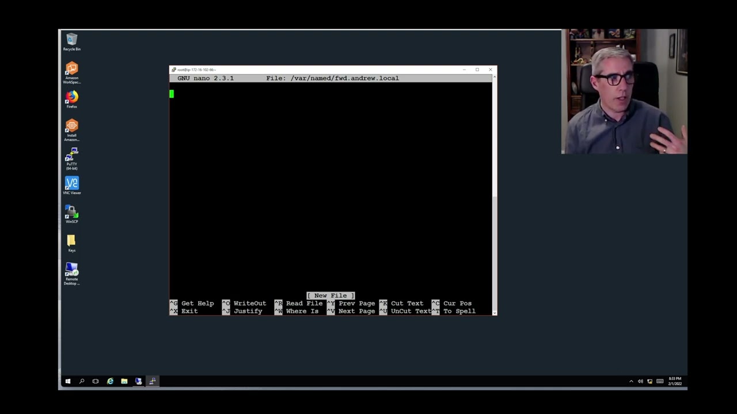
Task: Click the ^X Exit shortcut label
Action: (184, 311)
